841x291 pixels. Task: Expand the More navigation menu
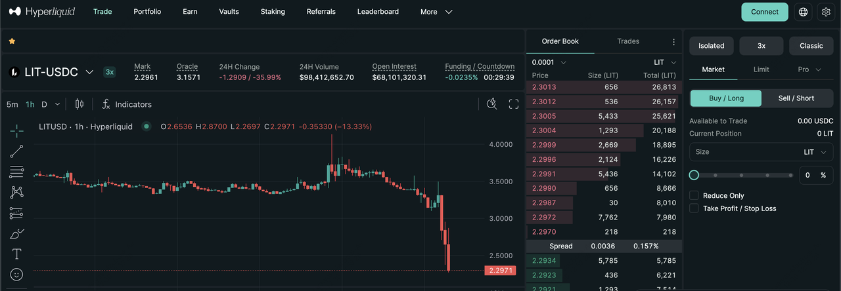pyautogui.click(x=436, y=12)
